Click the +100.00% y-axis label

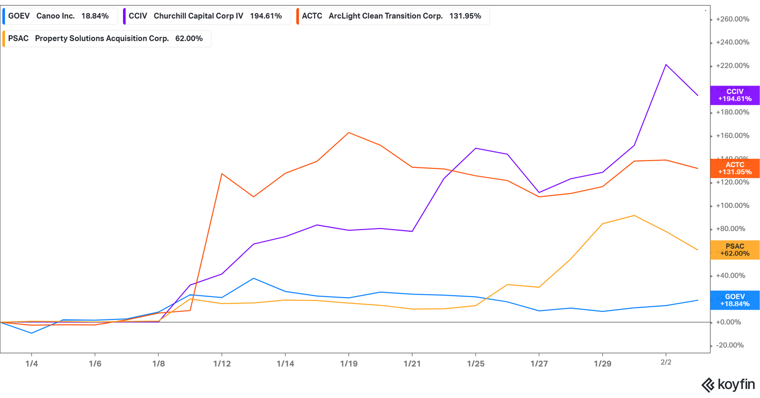tap(732, 205)
